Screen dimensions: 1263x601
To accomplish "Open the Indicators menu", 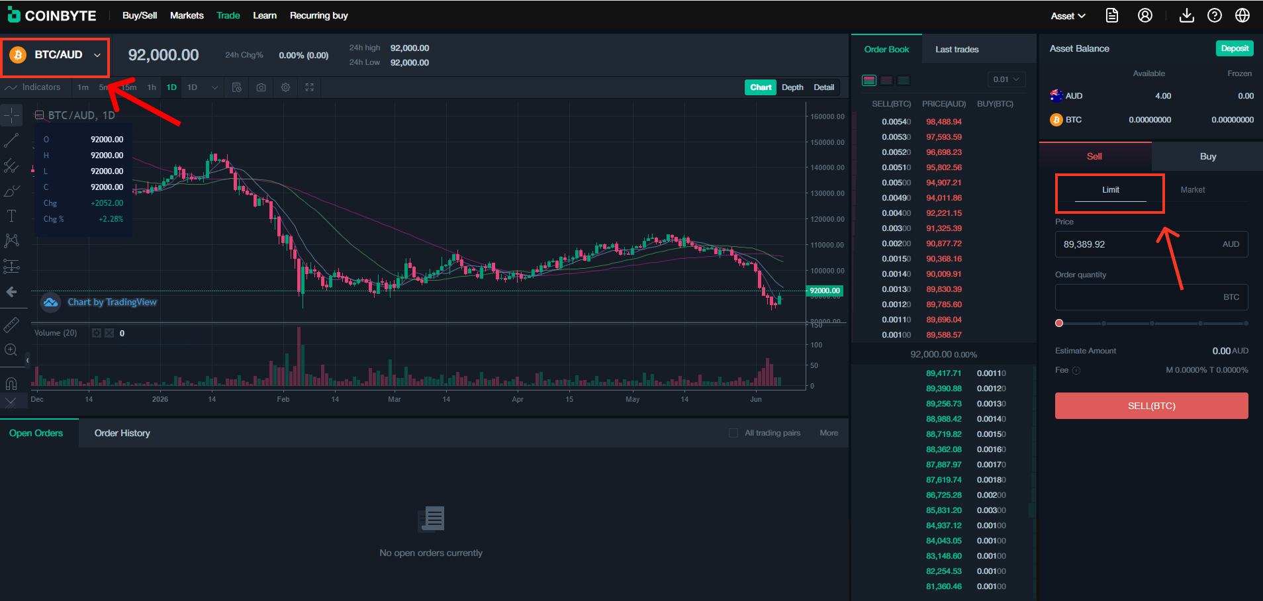I will [32, 87].
